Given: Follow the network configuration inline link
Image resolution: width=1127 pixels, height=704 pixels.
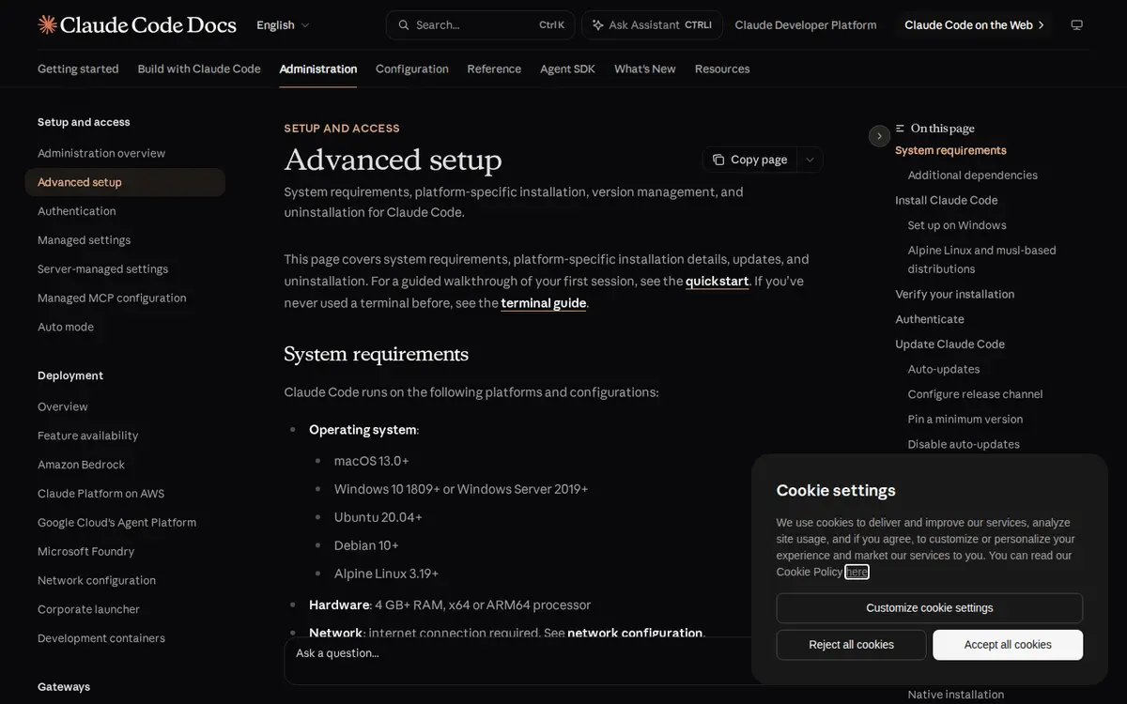Looking at the screenshot, I should pyautogui.click(x=635, y=634).
